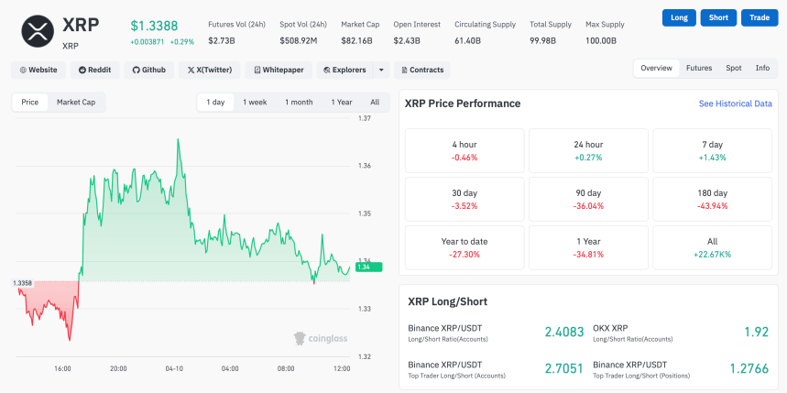Screen dimensions: 787x393
Task: Switch to the Info tab
Action: (x=762, y=69)
